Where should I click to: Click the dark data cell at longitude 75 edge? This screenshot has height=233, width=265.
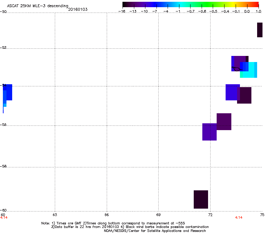(x=260, y=30)
